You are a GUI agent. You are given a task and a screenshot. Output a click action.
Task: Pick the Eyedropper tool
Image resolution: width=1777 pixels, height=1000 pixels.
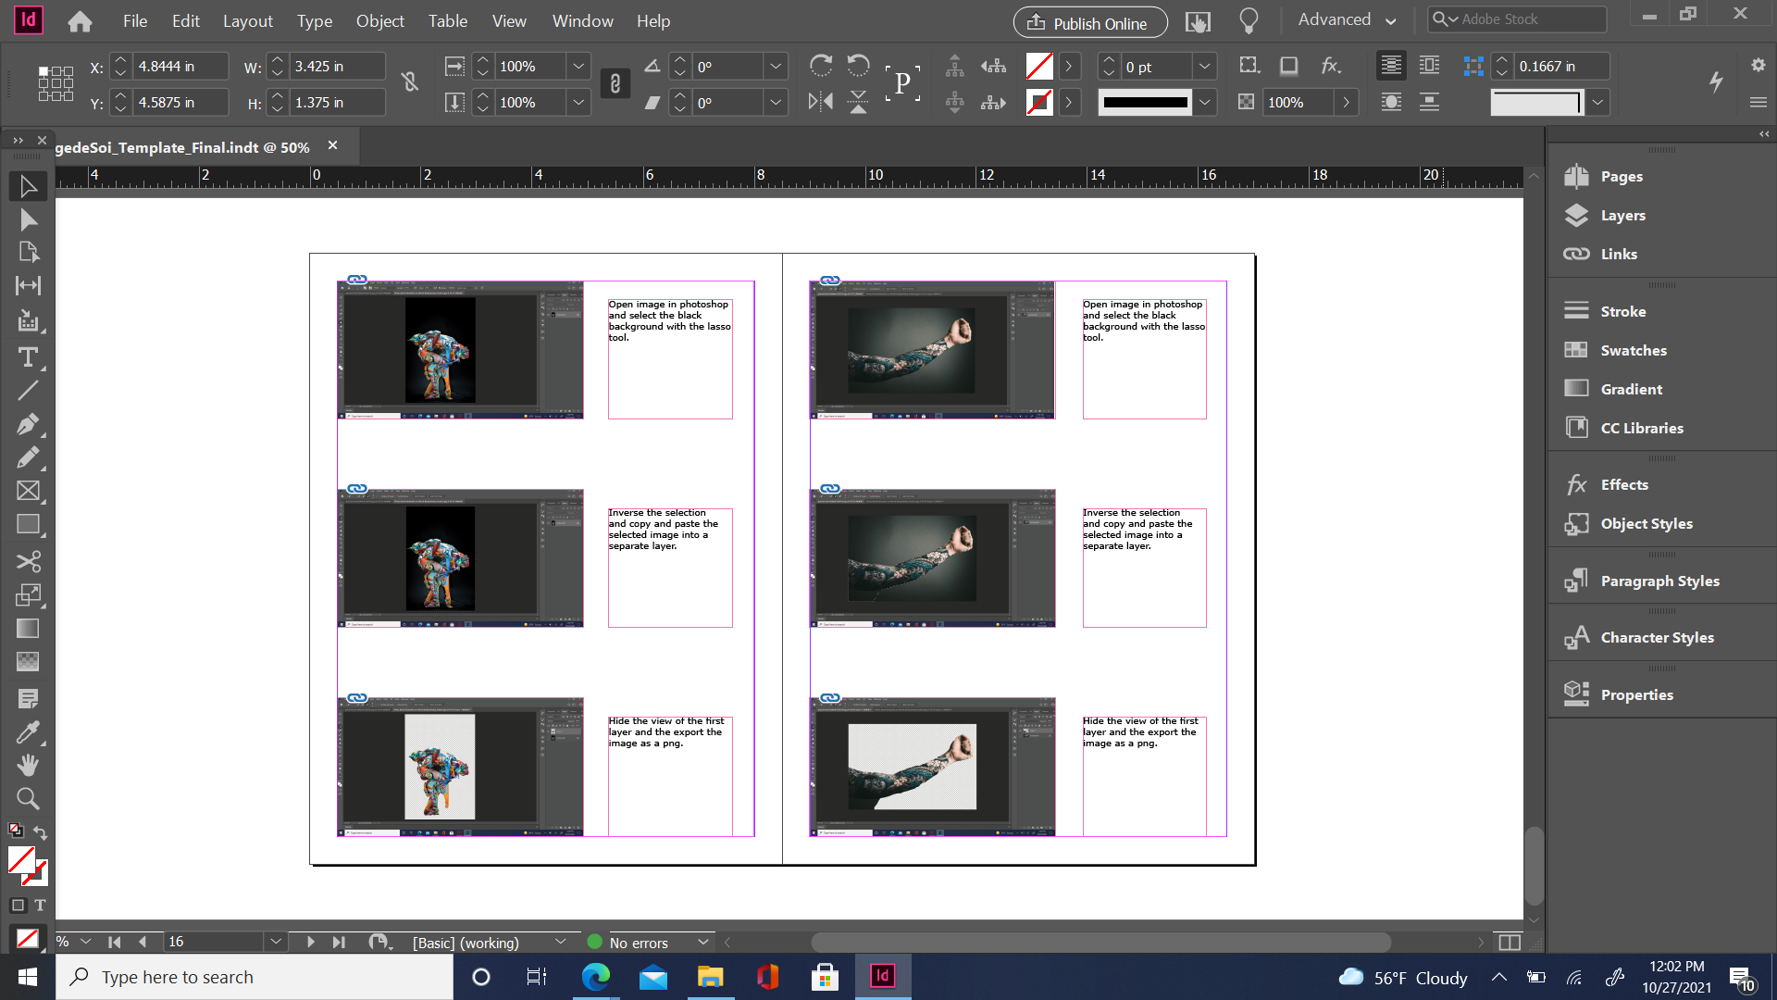tap(28, 732)
